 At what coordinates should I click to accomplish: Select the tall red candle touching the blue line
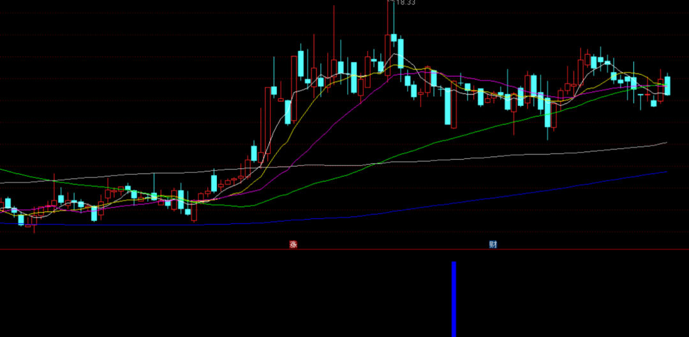(195, 212)
